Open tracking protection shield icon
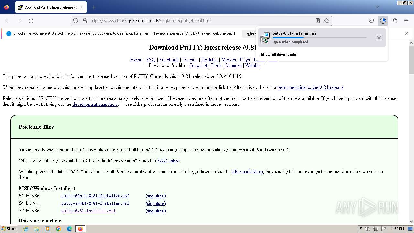414x233 pixels. [76, 21]
